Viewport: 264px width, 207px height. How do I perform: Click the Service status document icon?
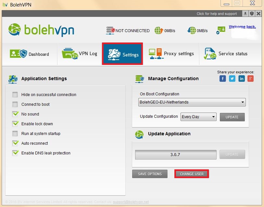pyautogui.click(x=210, y=54)
